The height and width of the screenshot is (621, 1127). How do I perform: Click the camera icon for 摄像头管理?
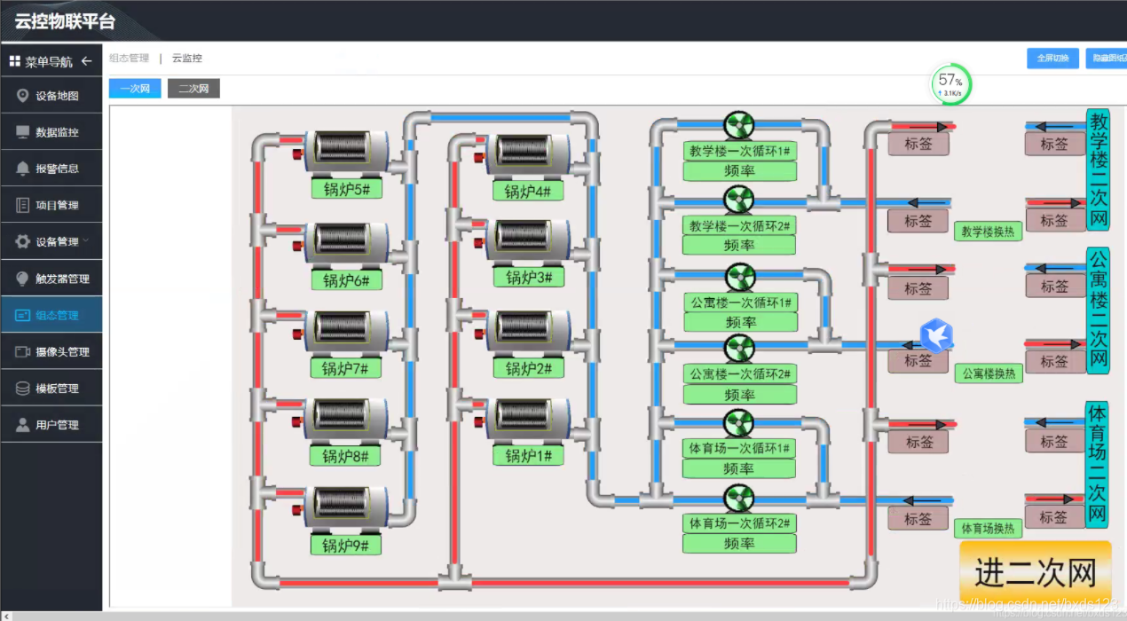pos(23,352)
